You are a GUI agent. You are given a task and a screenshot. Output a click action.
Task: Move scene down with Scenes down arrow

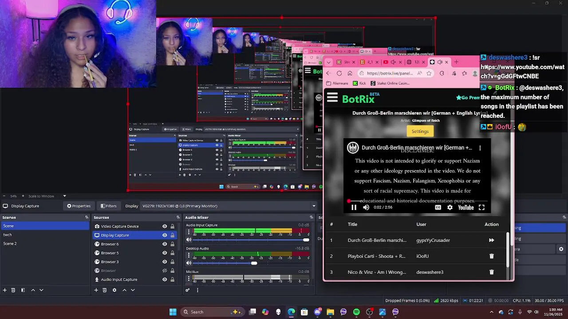[41, 290]
